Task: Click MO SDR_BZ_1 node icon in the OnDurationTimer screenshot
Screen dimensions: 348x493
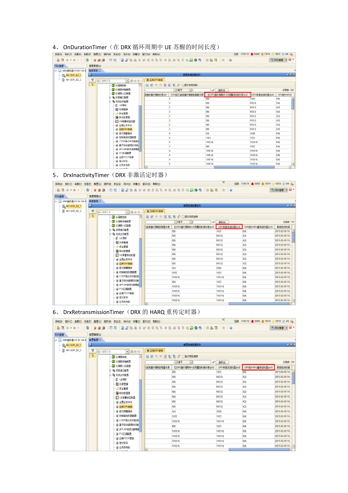Action: point(64,75)
